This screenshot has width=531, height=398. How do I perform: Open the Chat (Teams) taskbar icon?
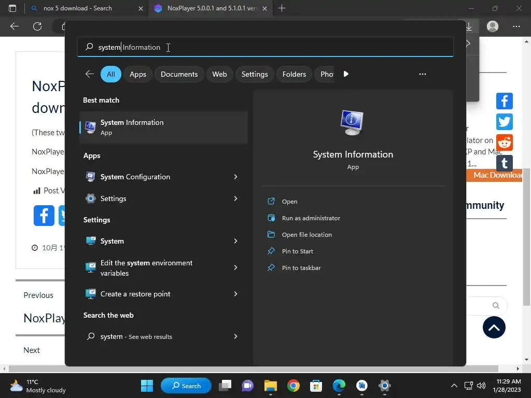pyautogui.click(x=247, y=386)
